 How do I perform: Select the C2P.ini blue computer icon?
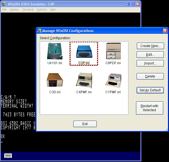point(84,51)
